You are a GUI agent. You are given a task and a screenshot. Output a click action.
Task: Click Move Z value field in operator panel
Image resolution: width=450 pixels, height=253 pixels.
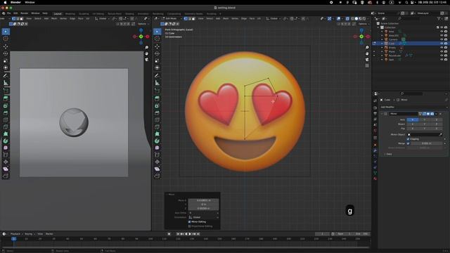(203, 208)
